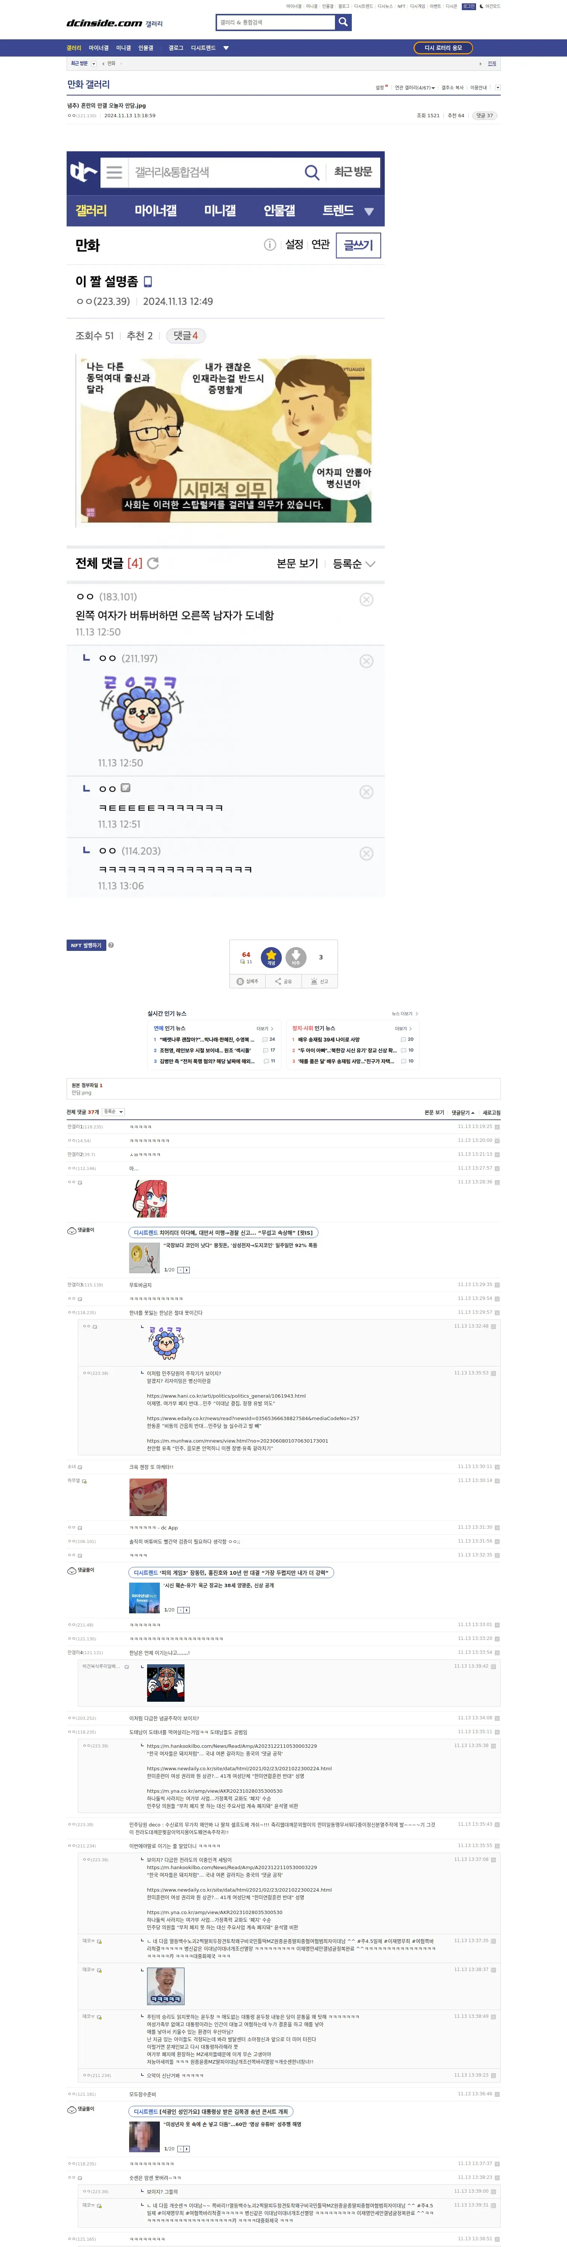
Task: Open the 갤로그 navigation item
Action: click(176, 48)
